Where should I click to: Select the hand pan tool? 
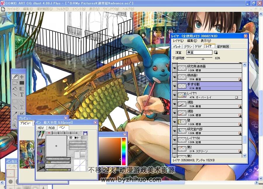click(x=15, y=120)
